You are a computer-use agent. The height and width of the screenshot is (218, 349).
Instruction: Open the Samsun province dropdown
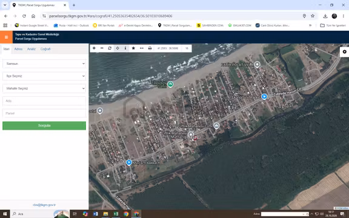tap(44, 64)
